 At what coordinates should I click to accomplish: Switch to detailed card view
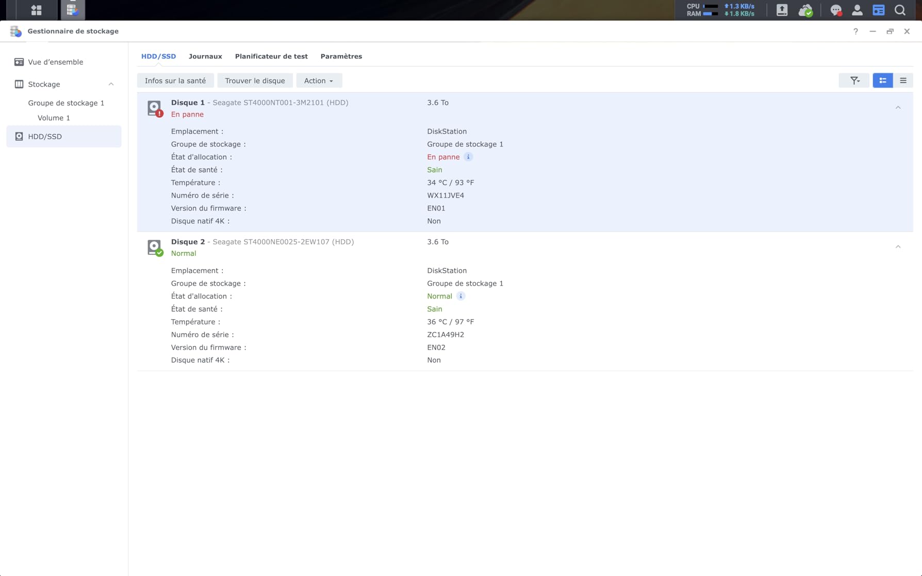883,80
